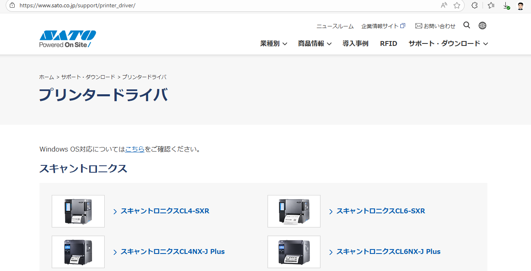531x271 pixels.
Task: Click the globe language selector icon
Action: coord(482,25)
